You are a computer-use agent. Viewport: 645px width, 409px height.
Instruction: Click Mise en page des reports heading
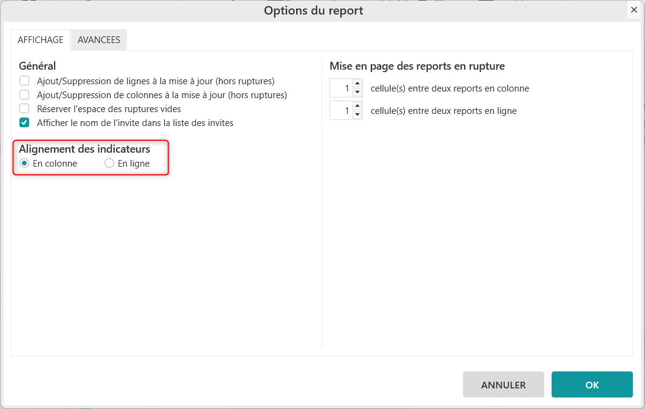tap(417, 66)
